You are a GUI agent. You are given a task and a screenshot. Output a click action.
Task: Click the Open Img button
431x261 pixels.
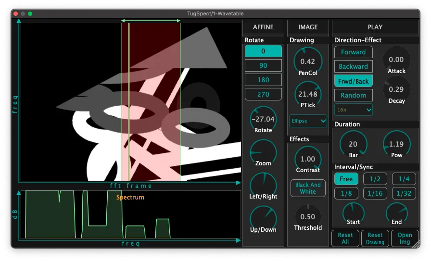[x=405, y=238]
